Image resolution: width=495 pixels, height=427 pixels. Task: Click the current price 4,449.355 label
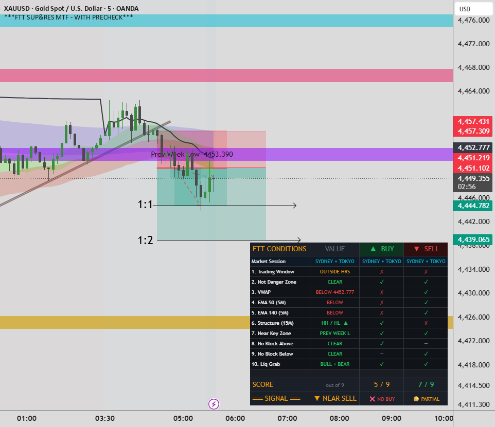click(473, 178)
